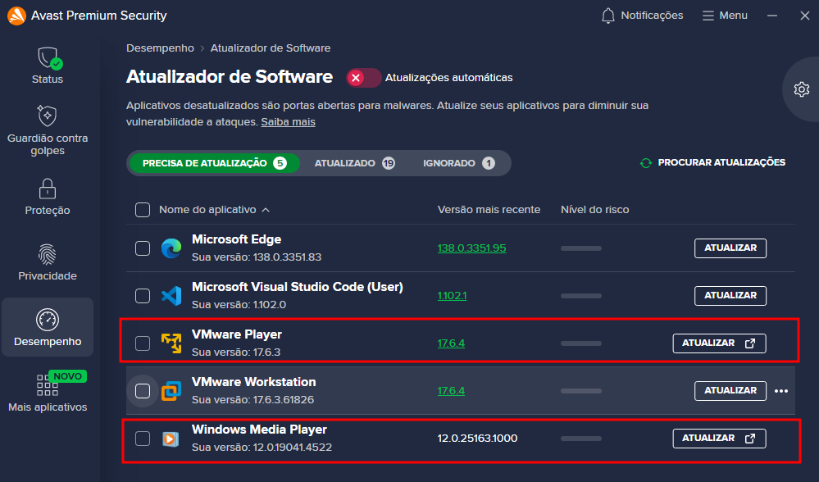This screenshot has height=482, width=819.
Task: Switch to the Ignorado tab
Action: pyautogui.click(x=458, y=163)
